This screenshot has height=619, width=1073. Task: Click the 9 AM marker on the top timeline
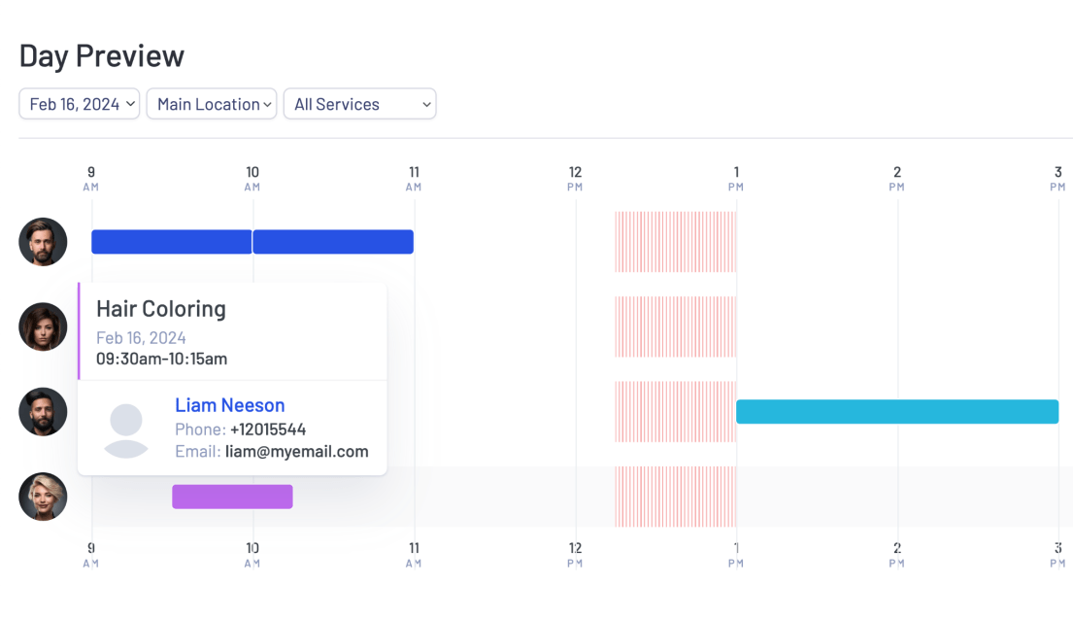[x=91, y=178]
